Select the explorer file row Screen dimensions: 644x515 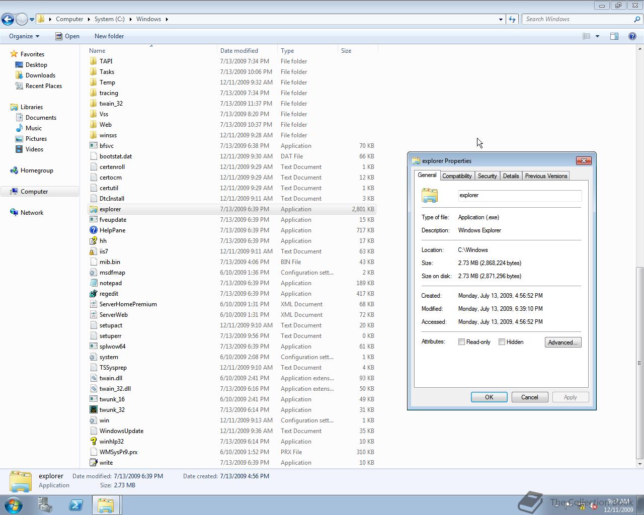tap(231, 209)
